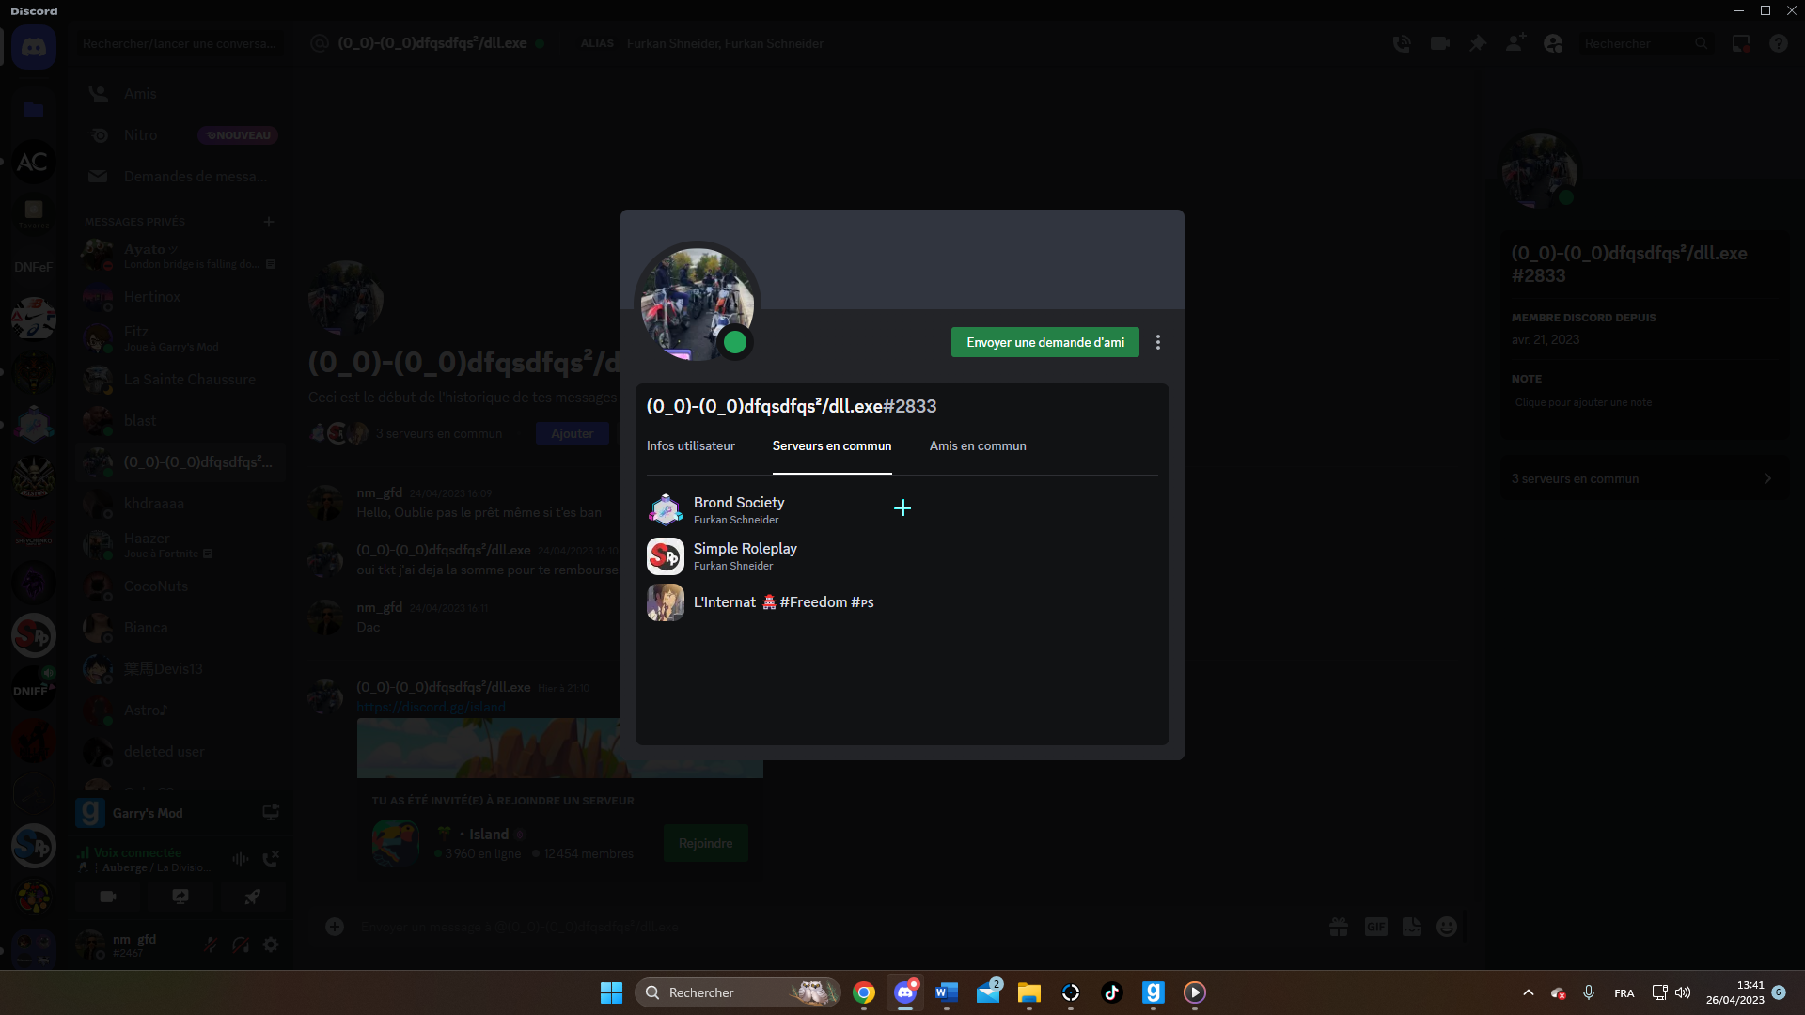The image size is (1805, 1015).
Task: Open conversation with deleted user
Action: pyautogui.click(x=180, y=752)
